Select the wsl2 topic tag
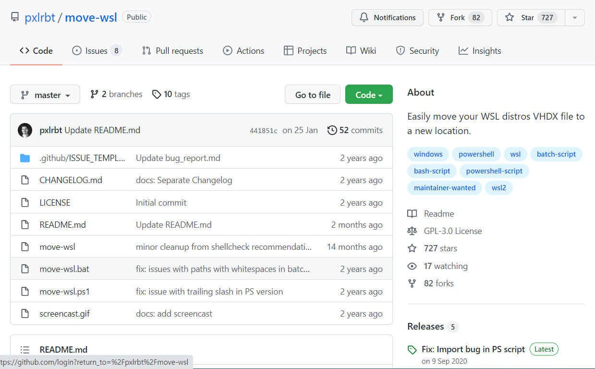The width and height of the screenshot is (595, 369). [x=499, y=188]
